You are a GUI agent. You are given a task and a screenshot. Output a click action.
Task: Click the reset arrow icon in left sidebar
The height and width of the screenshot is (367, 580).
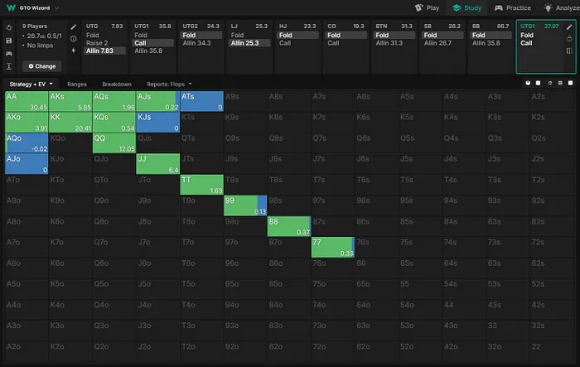(7, 27)
